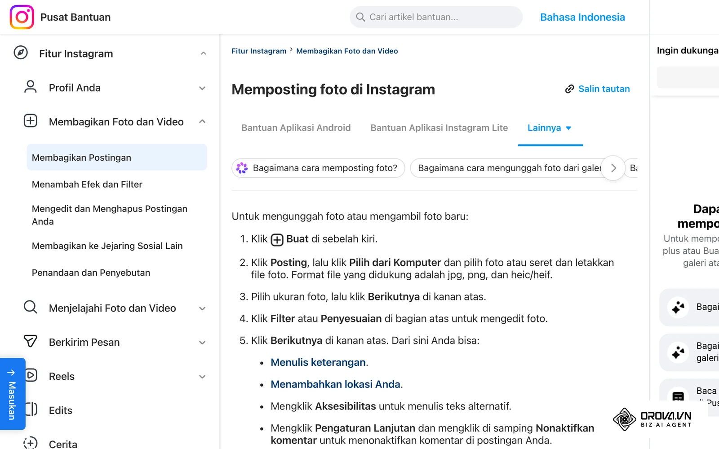
Task: Open Menambah Efek dan Filter item
Action: (87, 184)
